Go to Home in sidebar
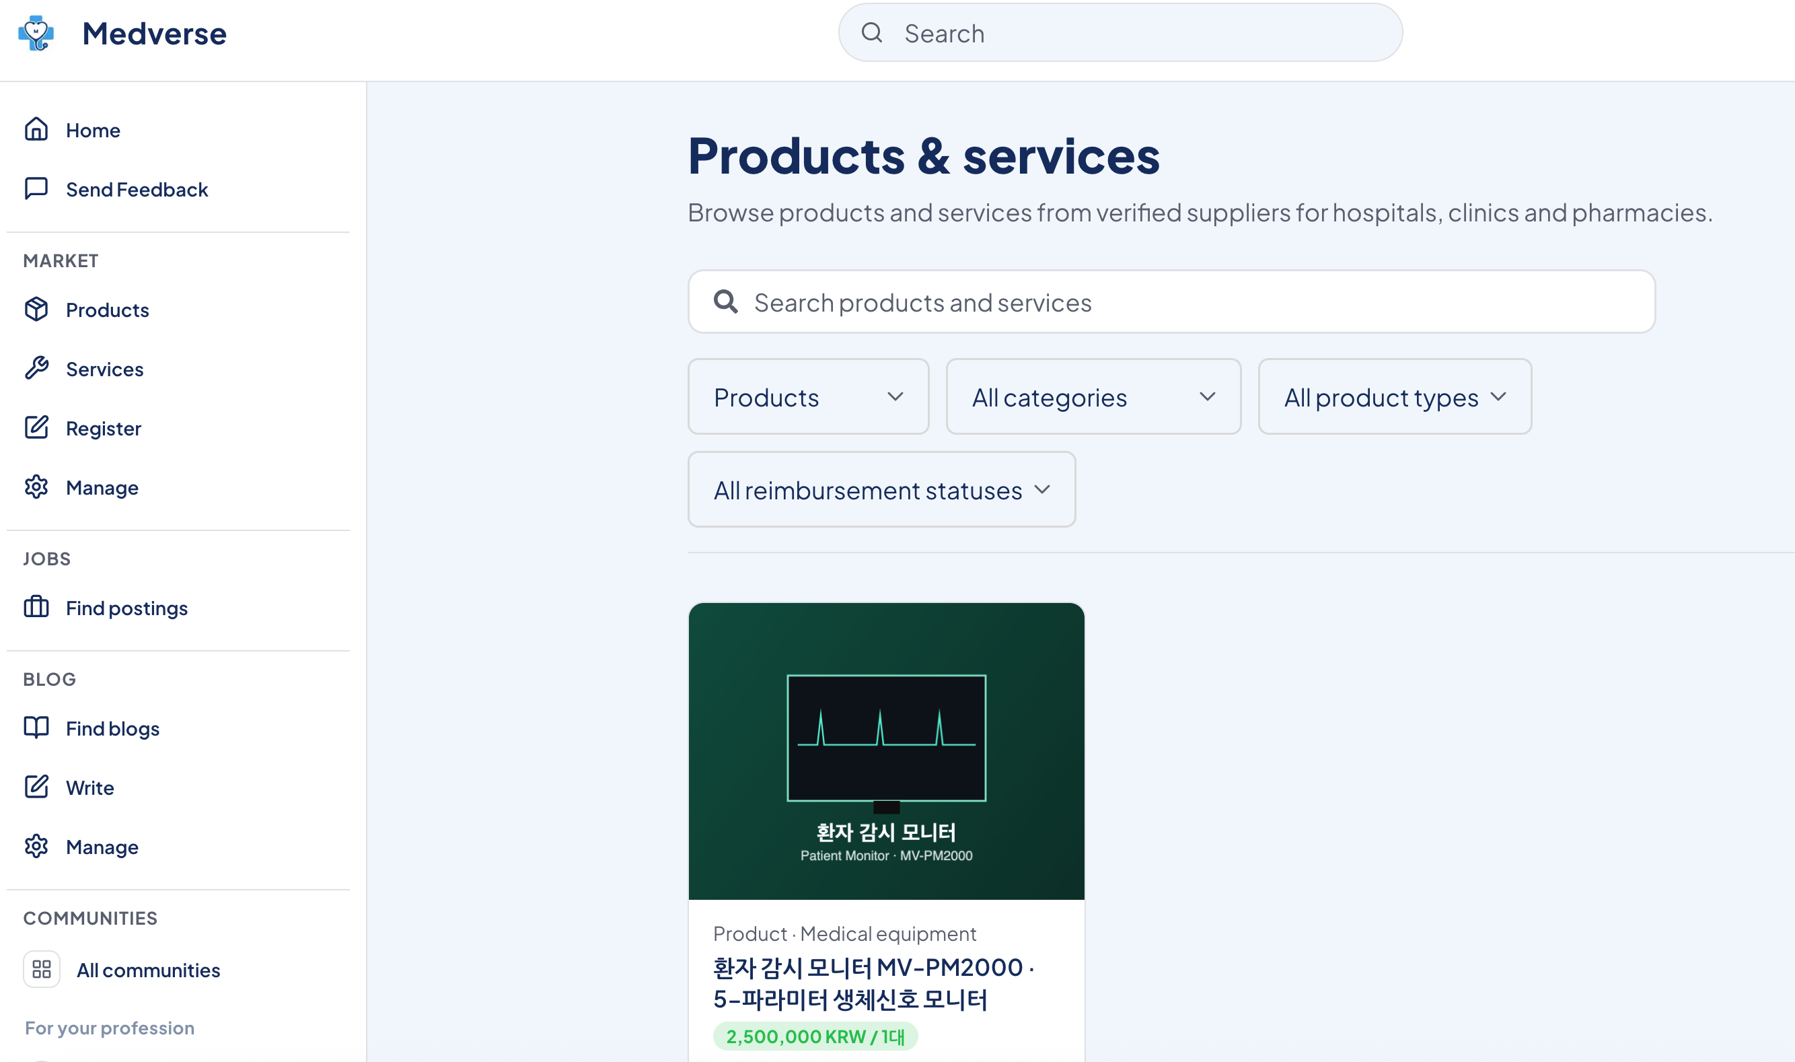 93,131
